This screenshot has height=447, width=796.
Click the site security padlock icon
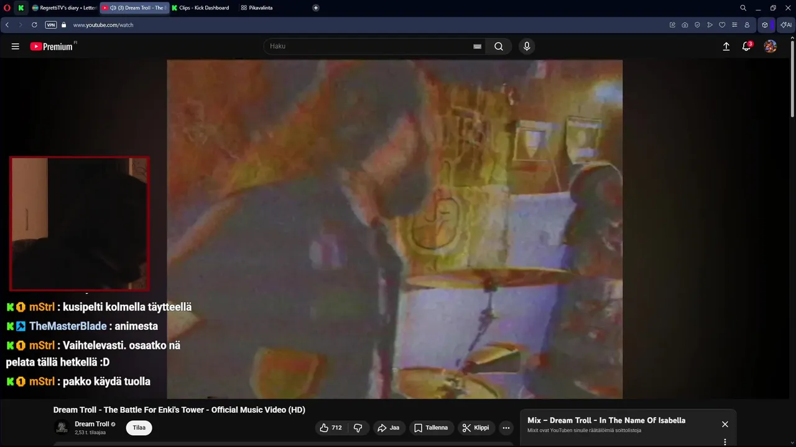[63, 25]
